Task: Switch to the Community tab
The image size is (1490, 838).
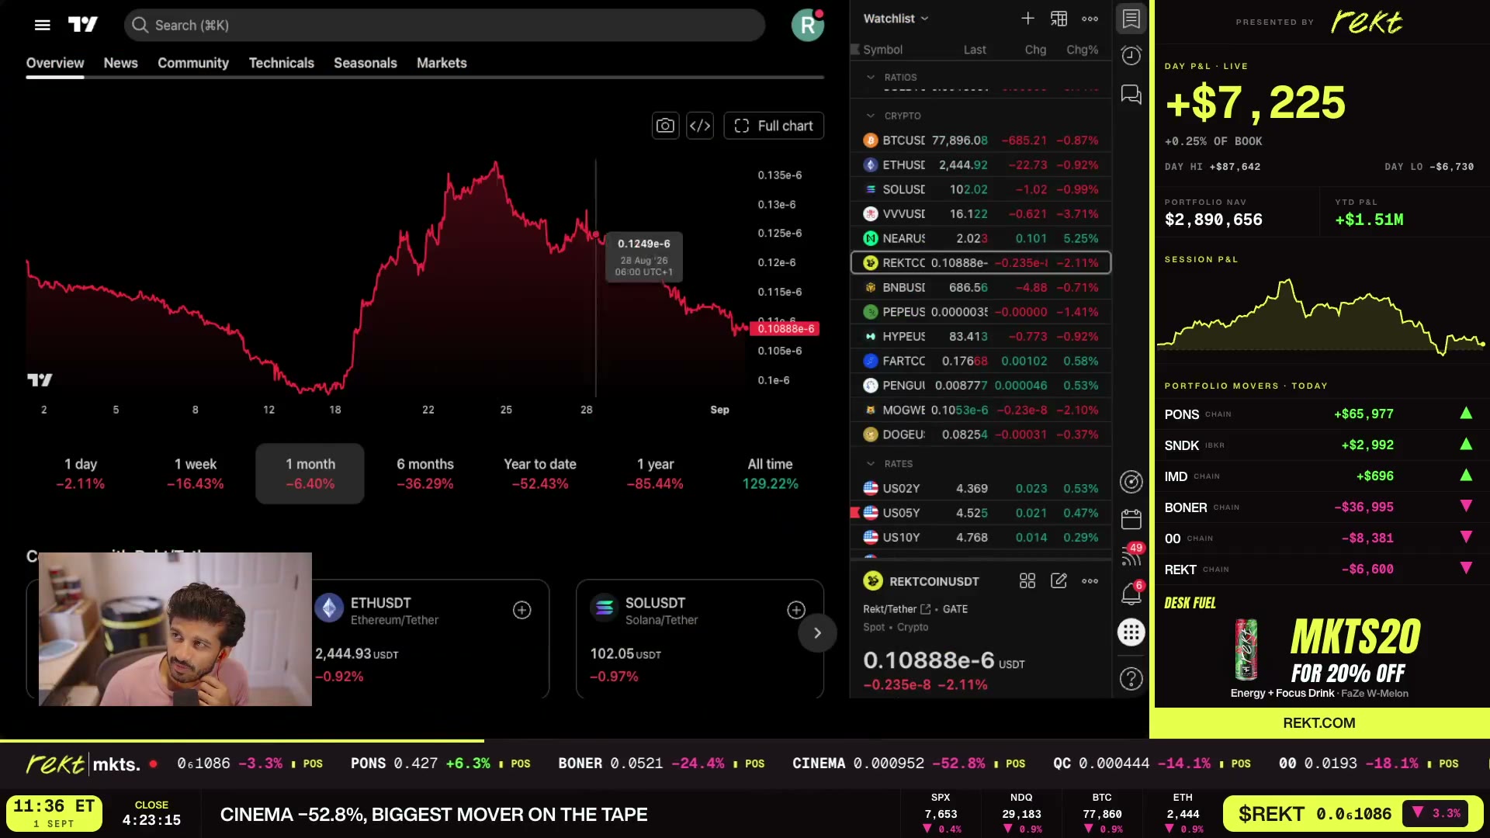Action: pyautogui.click(x=193, y=63)
